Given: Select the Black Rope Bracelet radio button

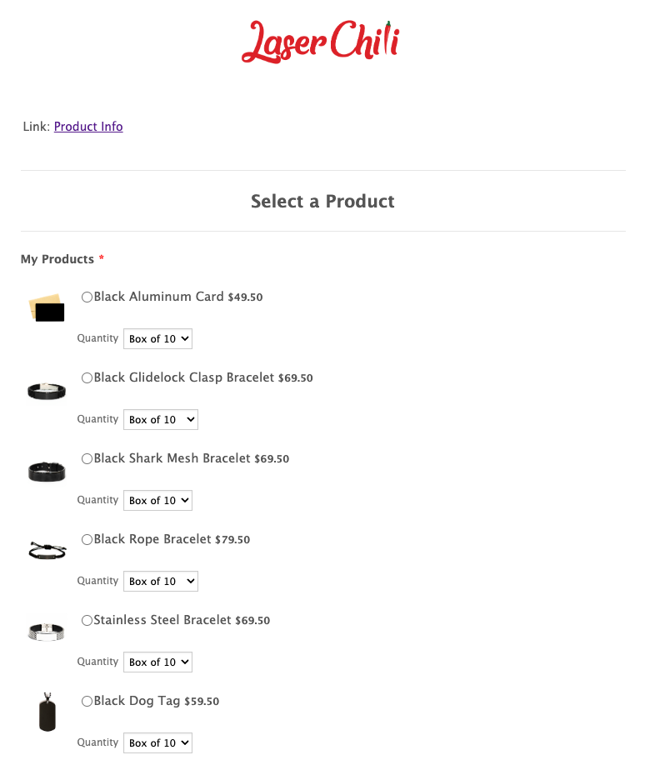Looking at the screenshot, I should point(87,540).
